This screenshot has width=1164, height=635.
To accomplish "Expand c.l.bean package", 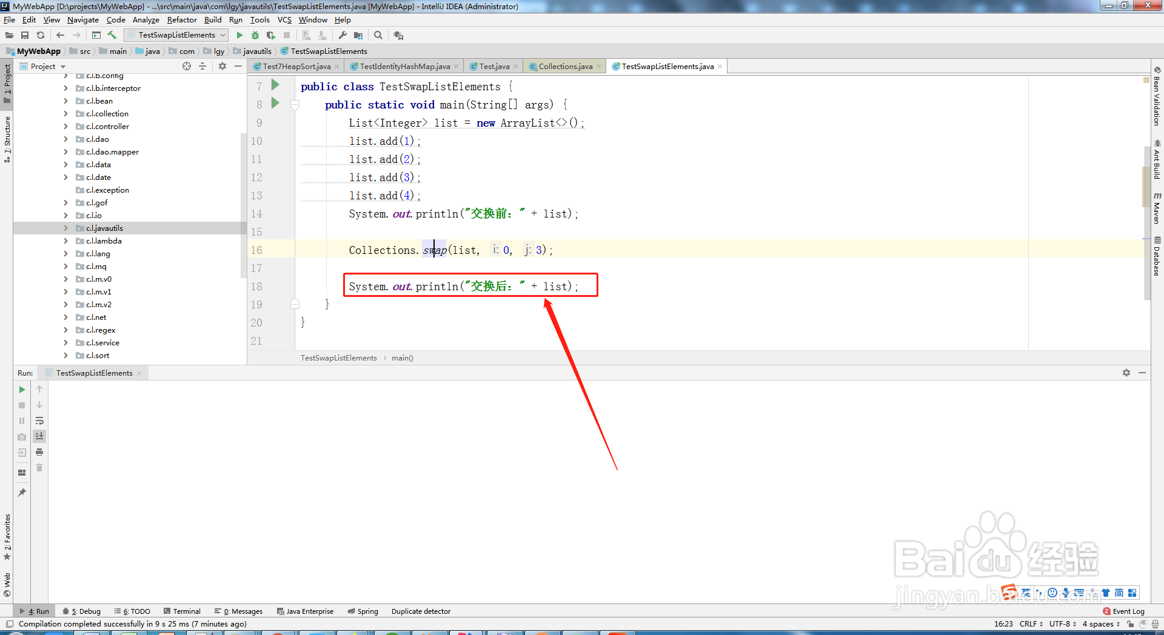I will coord(65,101).
